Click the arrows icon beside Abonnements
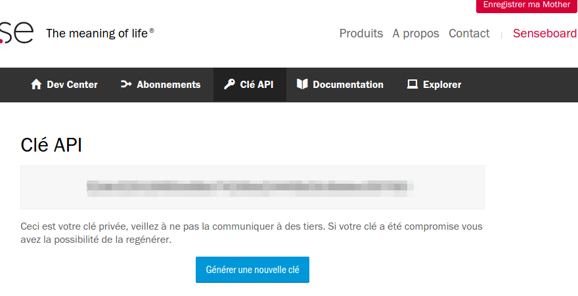 click(x=127, y=85)
